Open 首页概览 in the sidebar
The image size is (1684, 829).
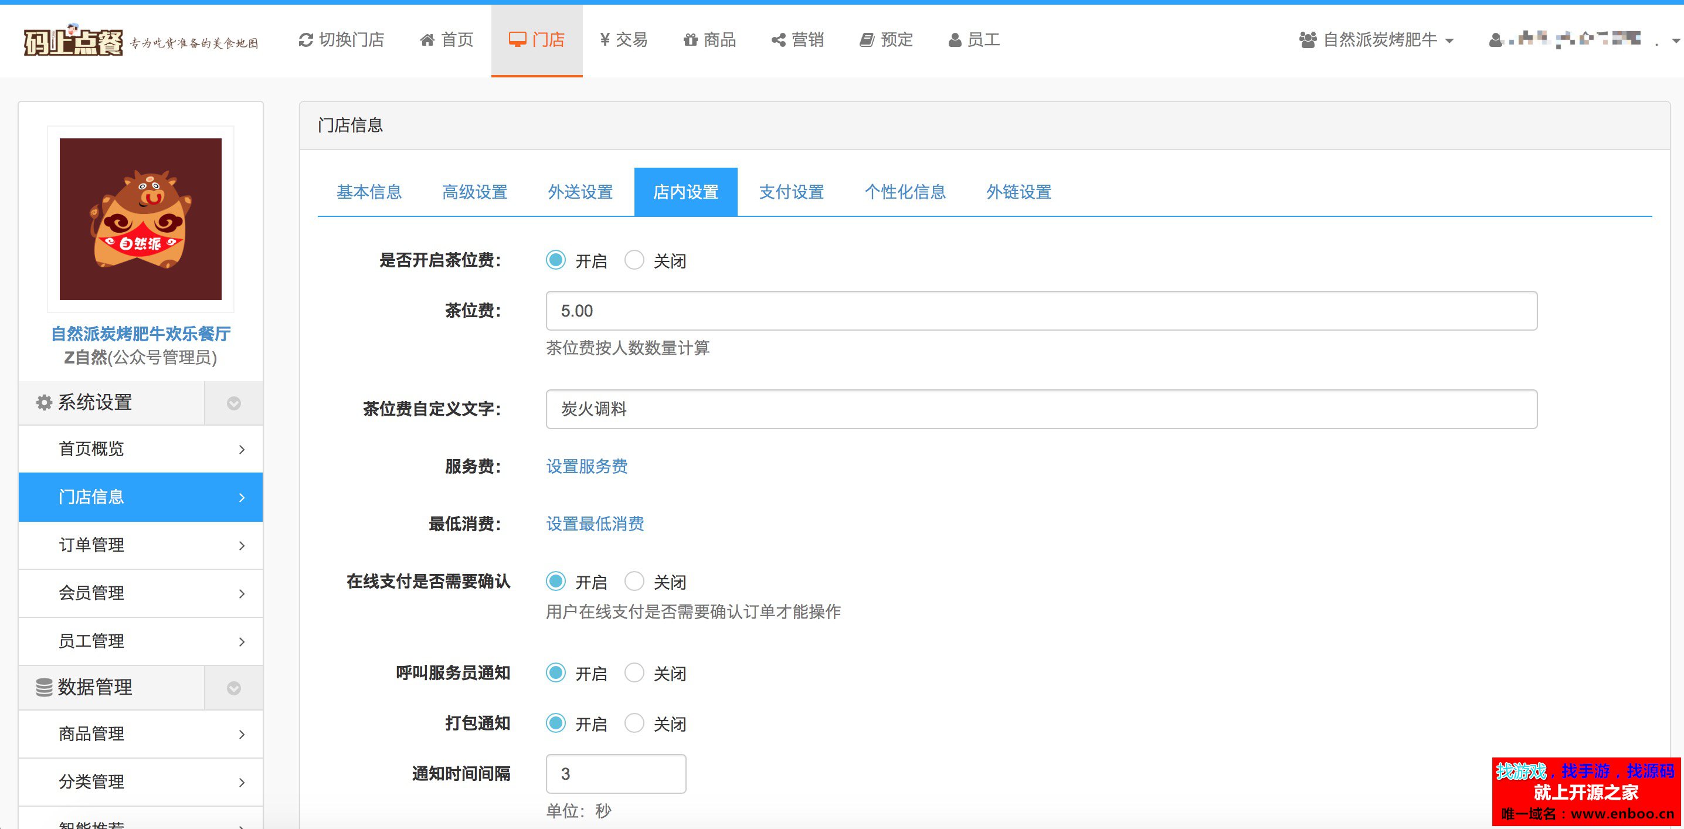(141, 450)
